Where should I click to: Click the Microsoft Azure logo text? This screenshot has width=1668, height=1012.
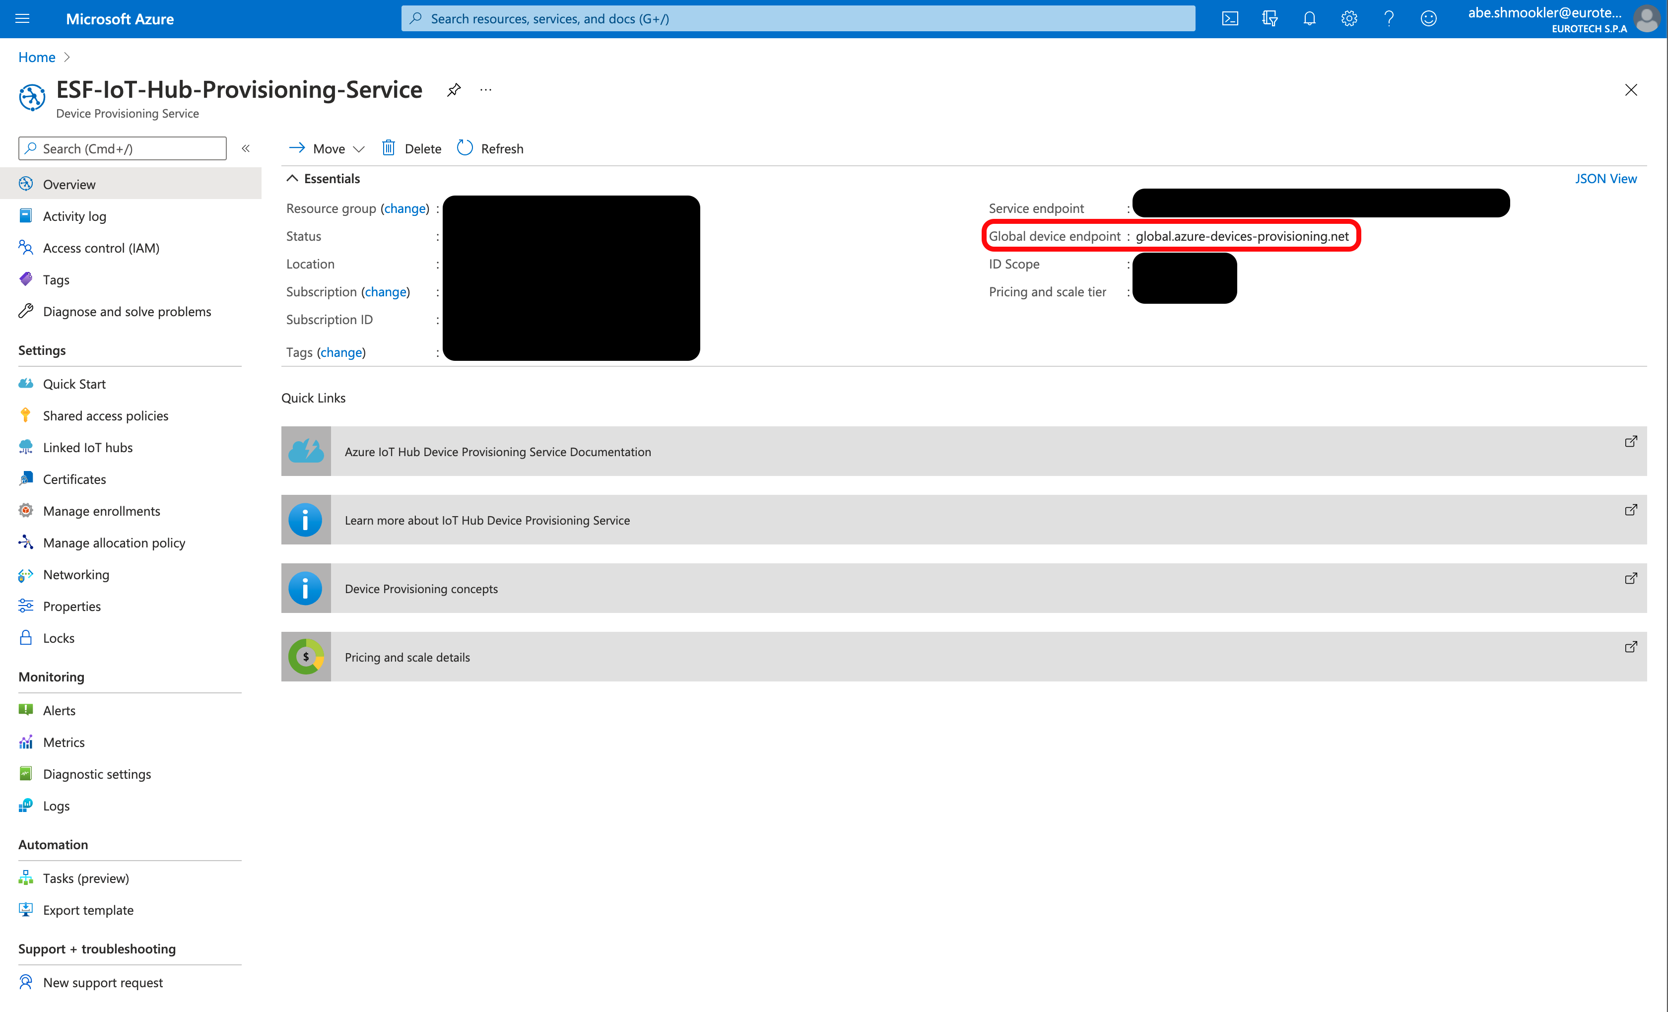pyautogui.click(x=120, y=19)
